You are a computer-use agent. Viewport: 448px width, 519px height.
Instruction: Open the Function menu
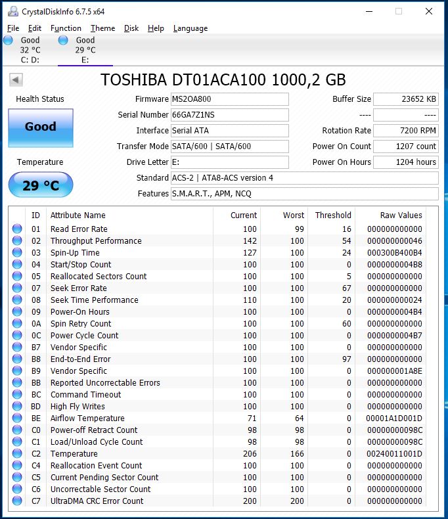click(66, 28)
